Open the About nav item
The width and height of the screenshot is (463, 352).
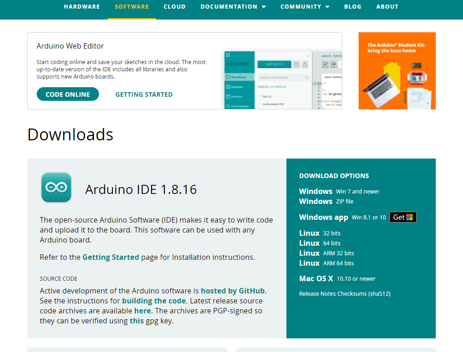pyautogui.click(x=387, y=6)
